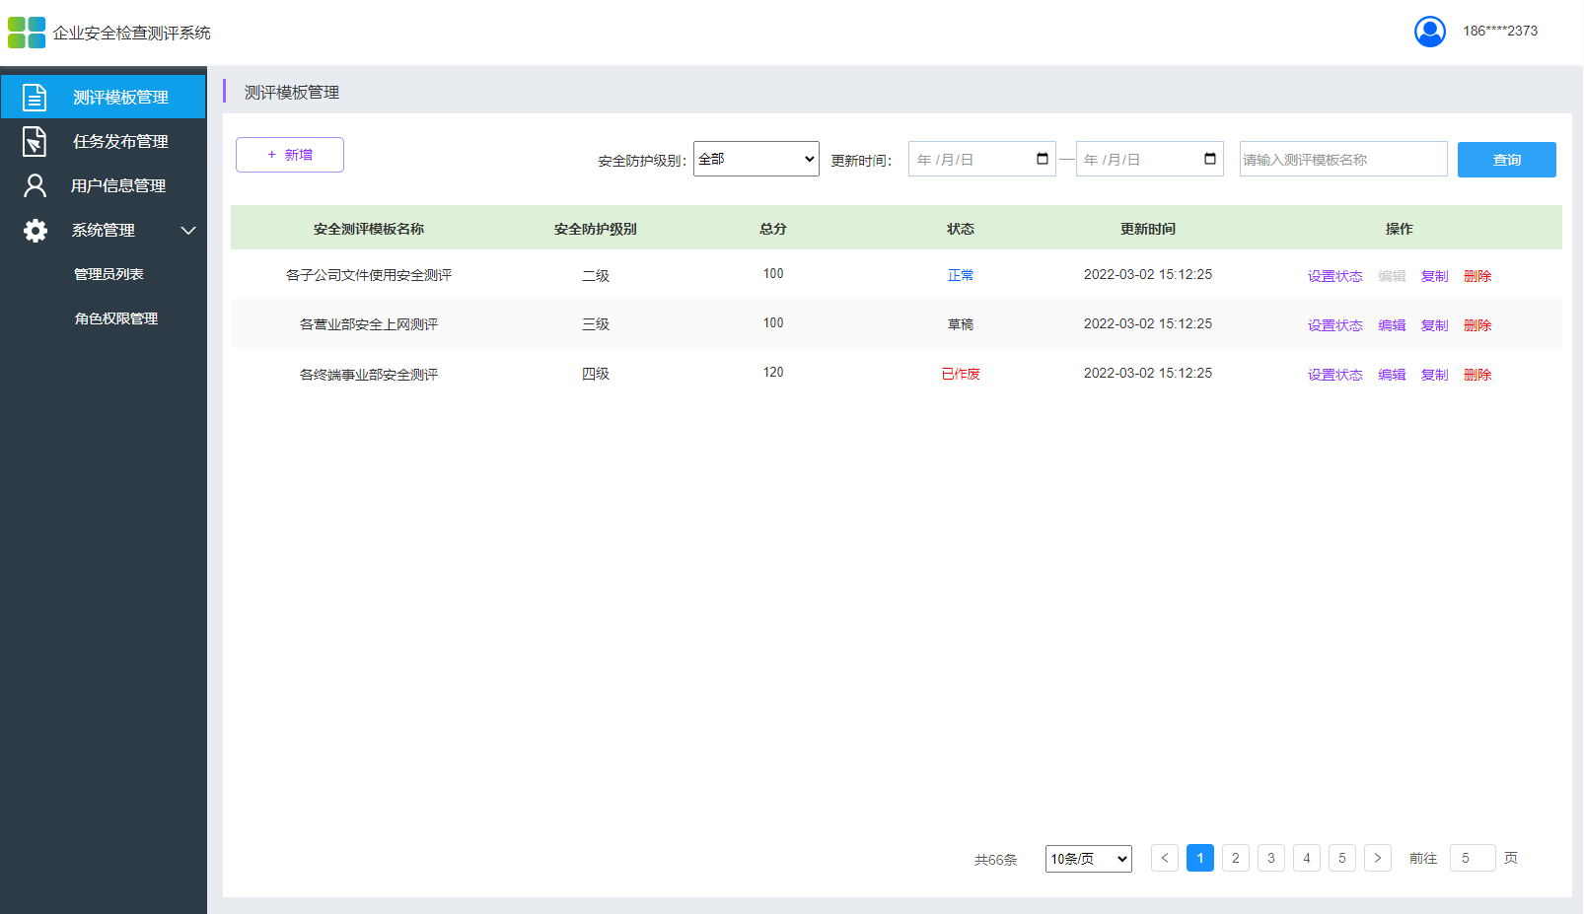Click the 已作废 status cell
Viewport: 1584px width, 914px height.
coord(961,374)
